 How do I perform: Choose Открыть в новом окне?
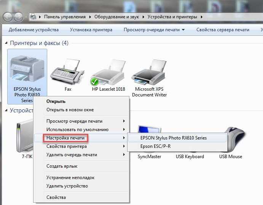(x=82, y=110)
